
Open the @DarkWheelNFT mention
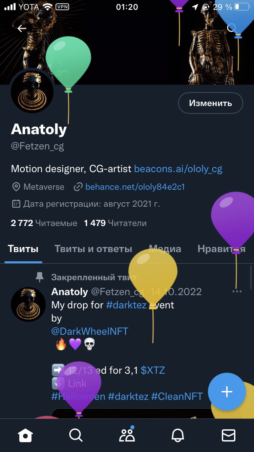tap(90, 331)
